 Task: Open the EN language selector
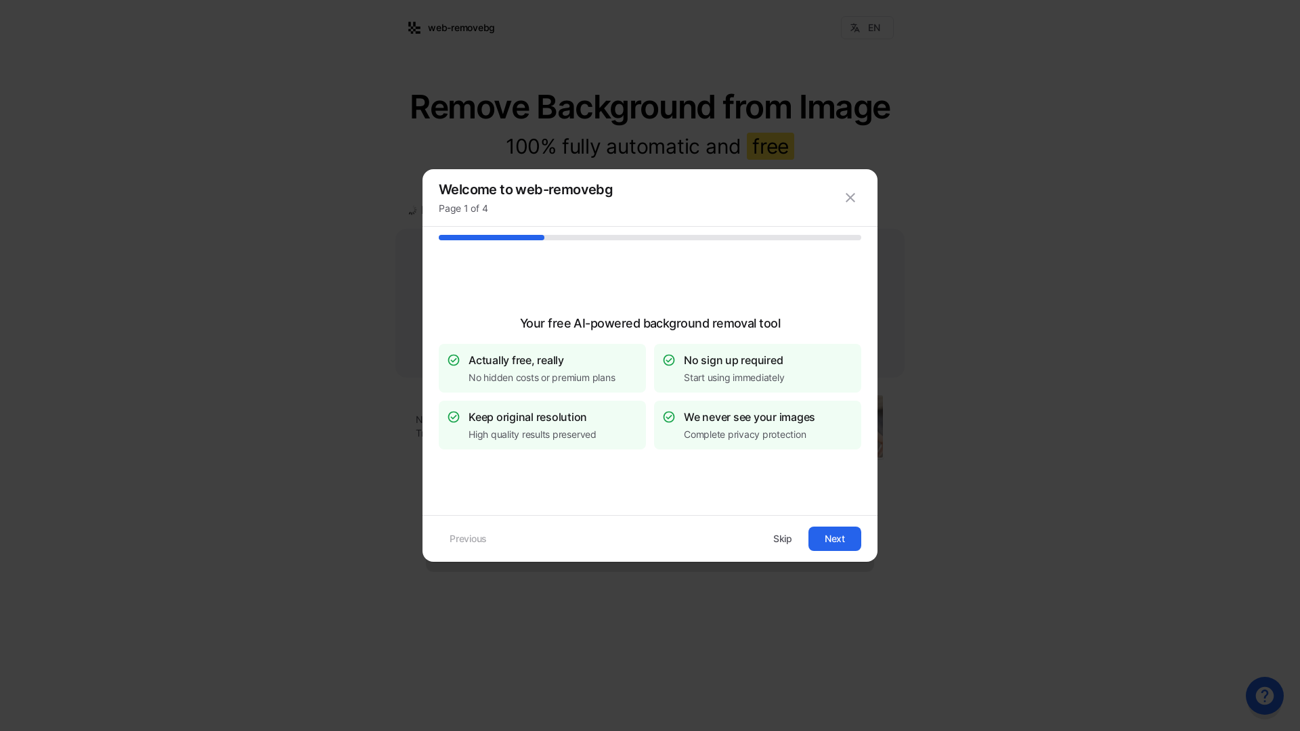click(867, 28)
